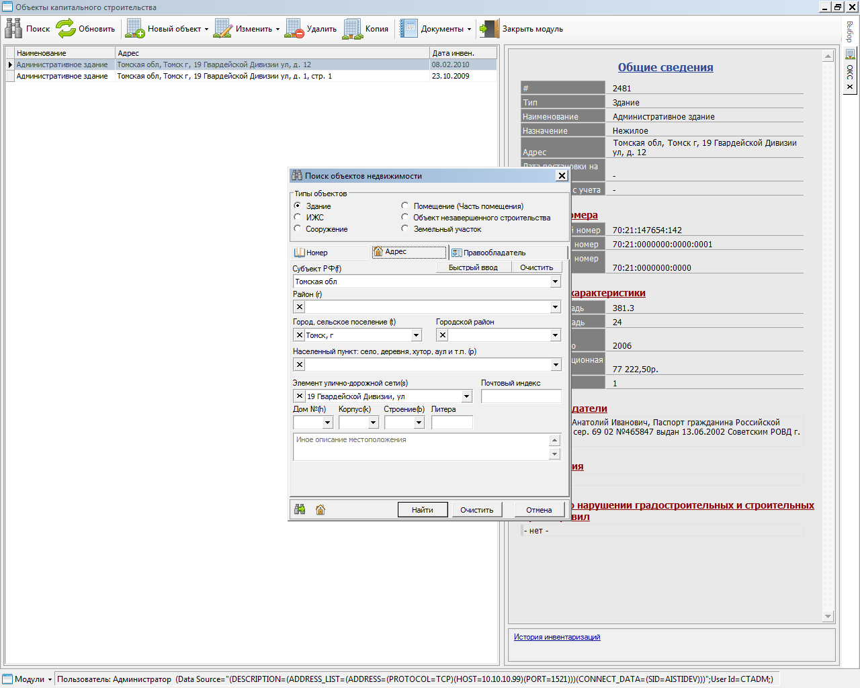Click the binoculars icon in dialog footer
Image resolution: width=860 pixels, height=688 pixels.
click(x=300, y=510)
